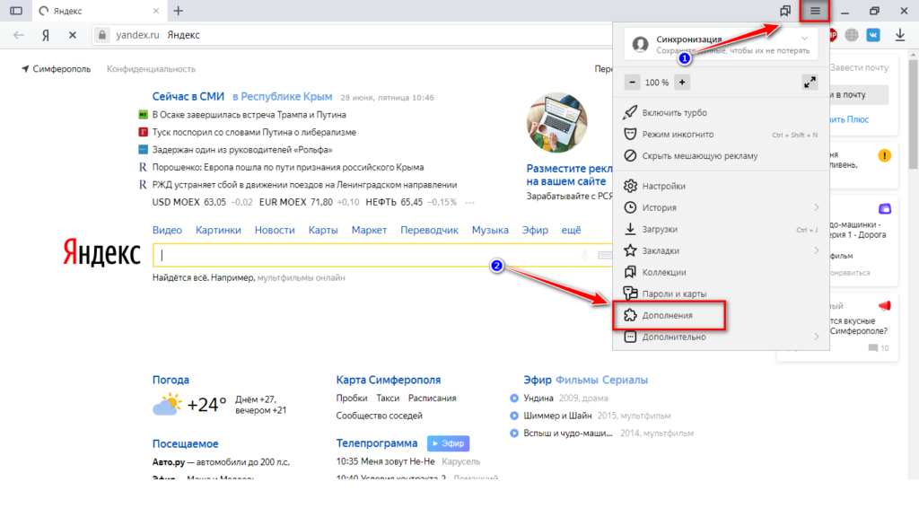Expand the Закладки submenu arrow
Viewport: 919px width, 517px height.
(816, 250)
